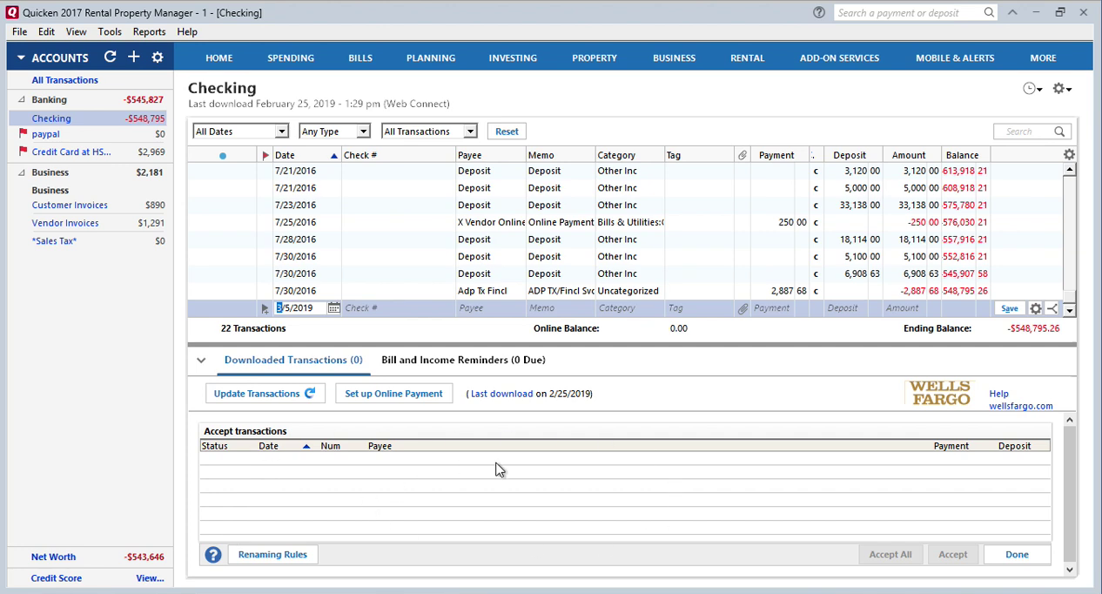Click the attachment paperclip in new entry row
This screenshot has height=594, width=1102.
(743, 308)
